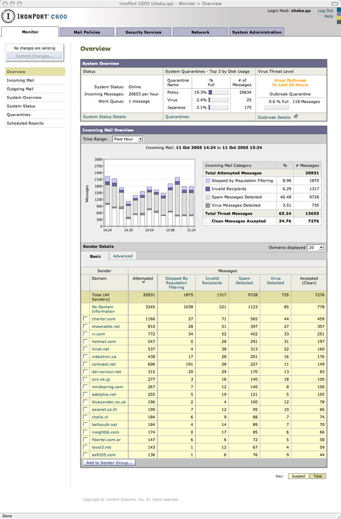Click the Virus Outbreak In Last 24 Hours text
This screenshot has width=341, height=519.
pos(290,82)
